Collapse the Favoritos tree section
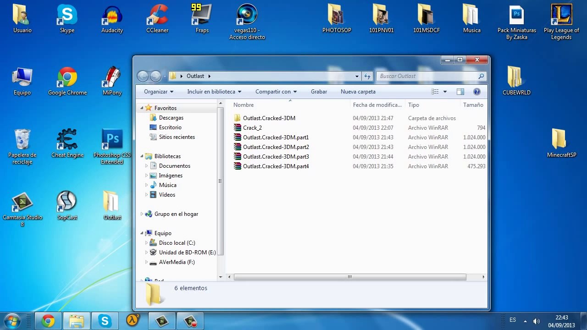This screenshot has height=330, width=587. pos(142,108)
